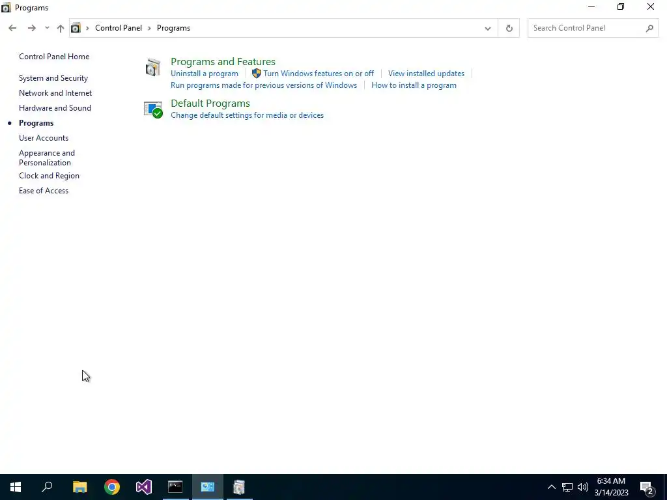This screenshot has height=500, width=667.
Task: Go up one level with the up arrow
Action: tap(61, 28)
